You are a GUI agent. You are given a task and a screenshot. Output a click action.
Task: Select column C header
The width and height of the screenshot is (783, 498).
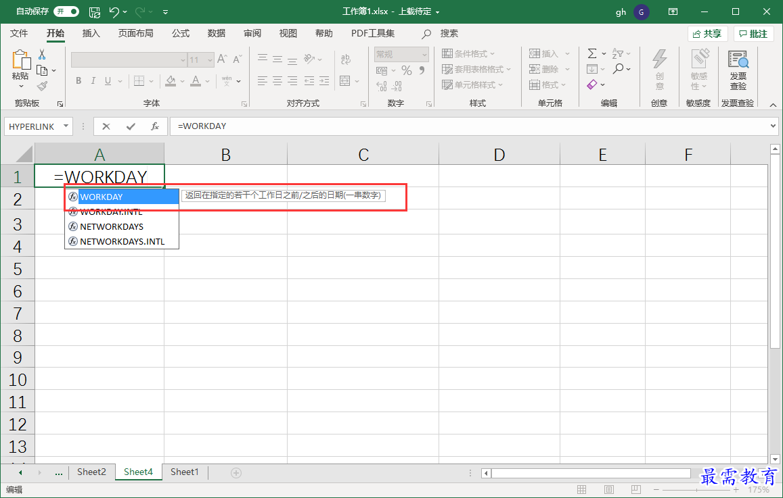363,155
